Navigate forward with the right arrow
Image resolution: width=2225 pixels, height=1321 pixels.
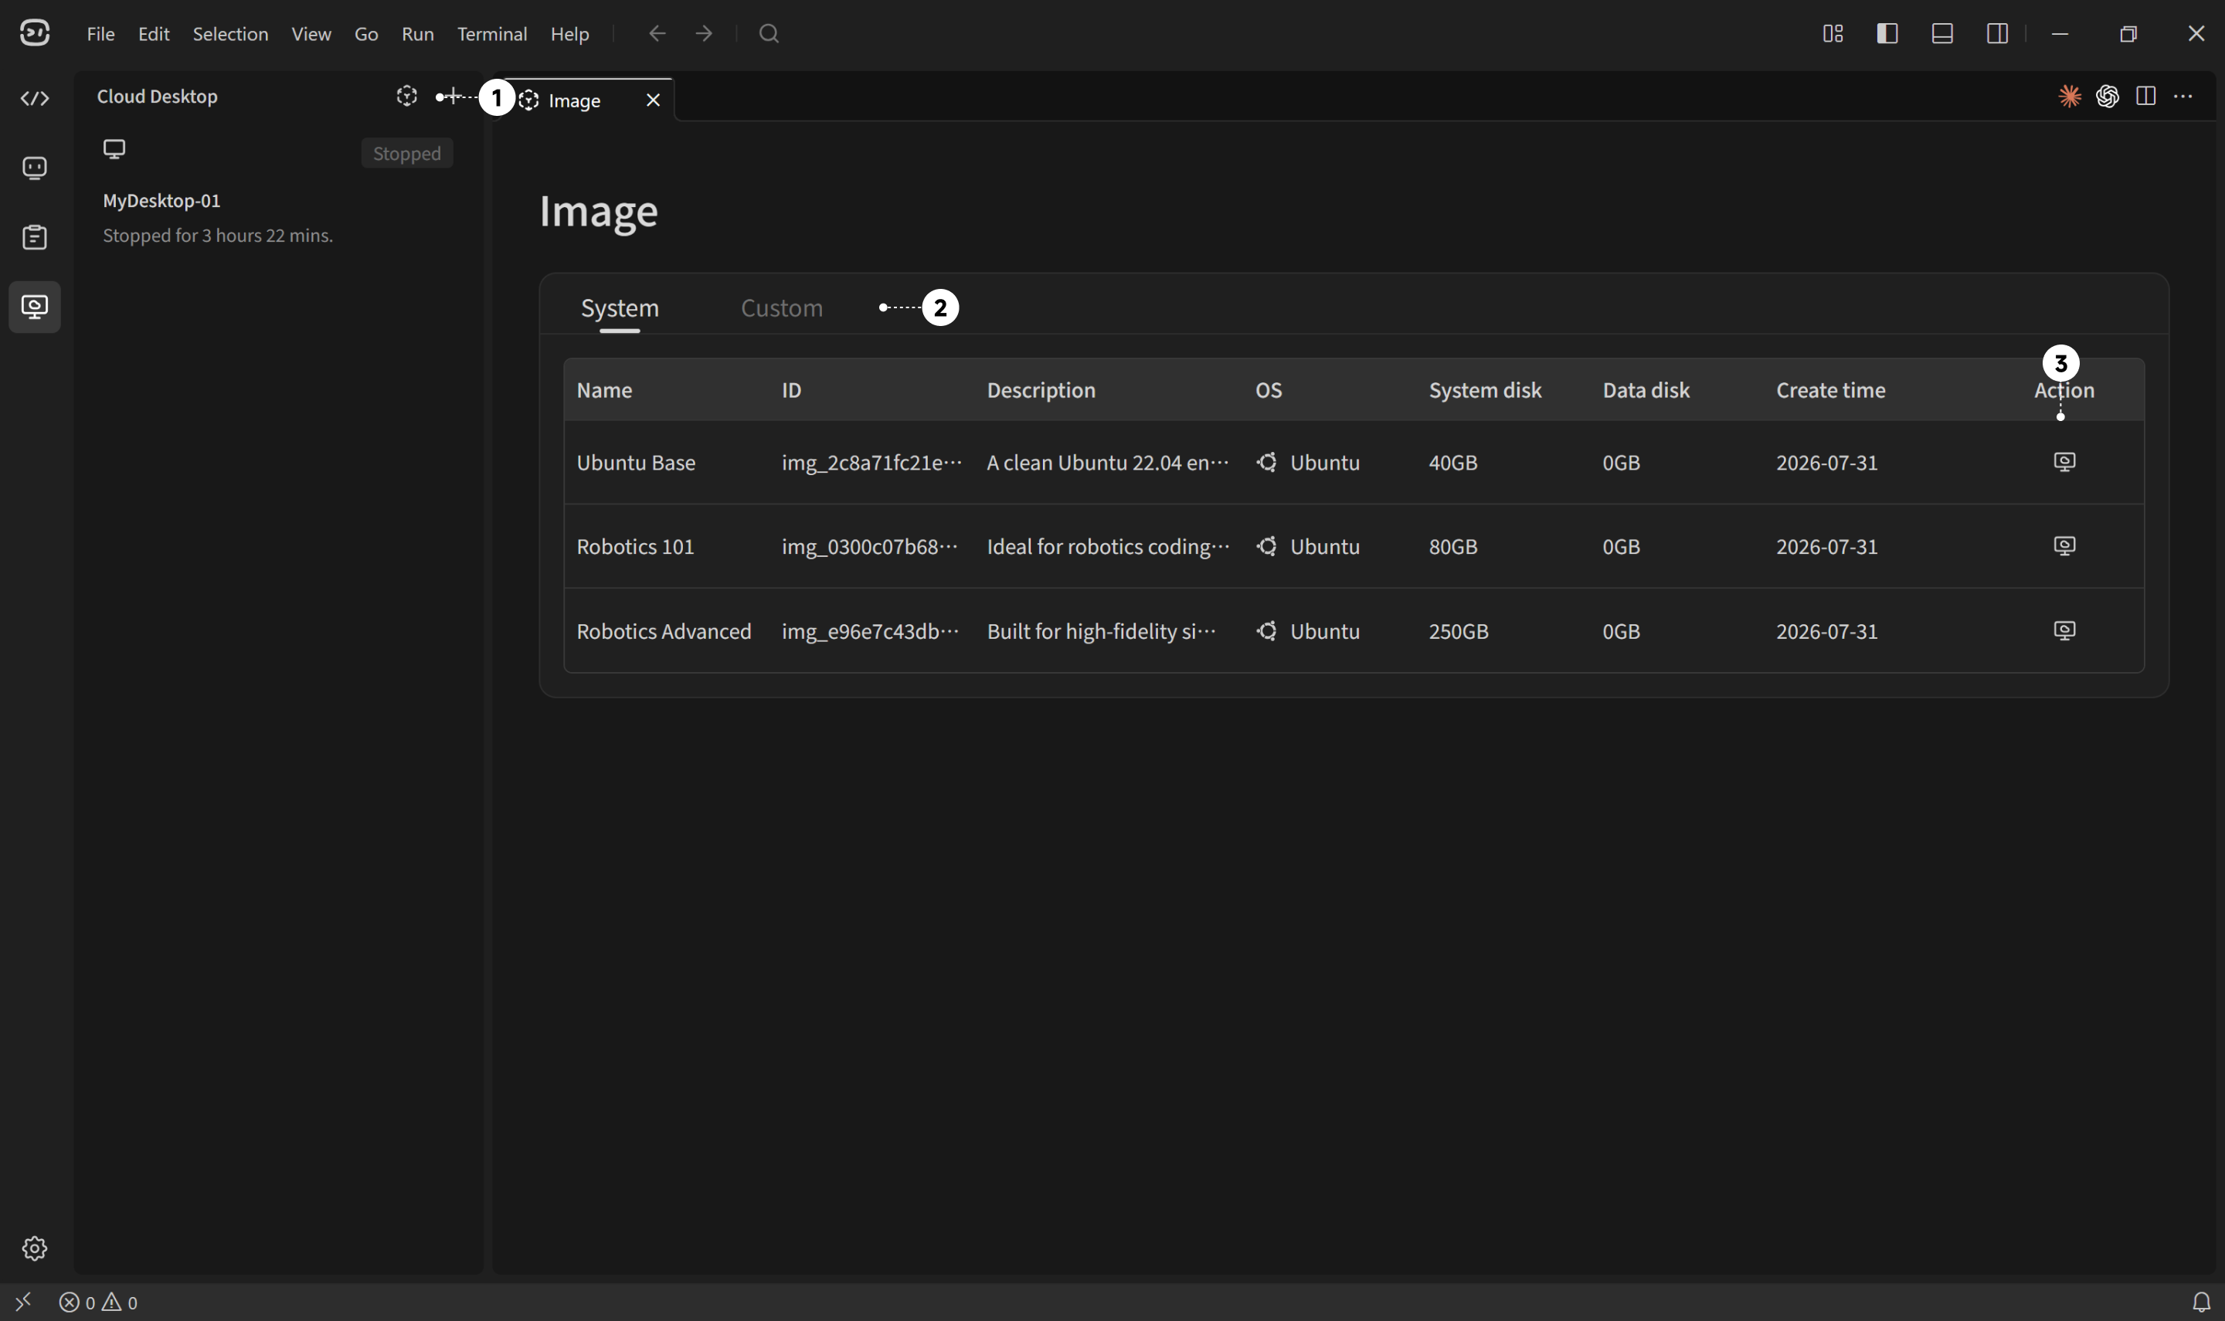click(x=704, y=34)
